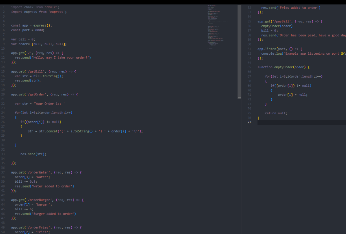Click line number 1 in left gutter
Viewport: 346px width, 234px height.
point(4,7)
